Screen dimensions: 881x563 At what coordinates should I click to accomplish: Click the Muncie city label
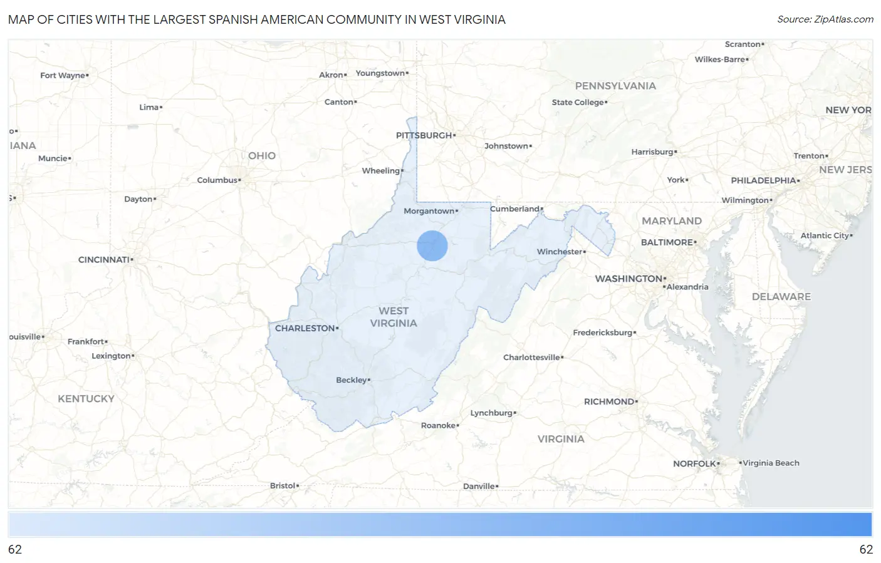pos(53,158)
